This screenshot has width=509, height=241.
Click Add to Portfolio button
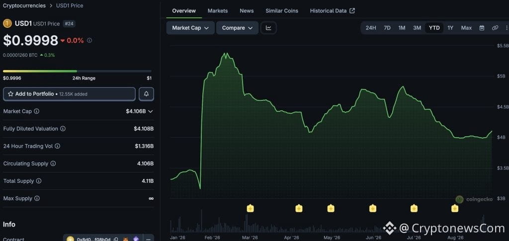[x=69, y=94]
